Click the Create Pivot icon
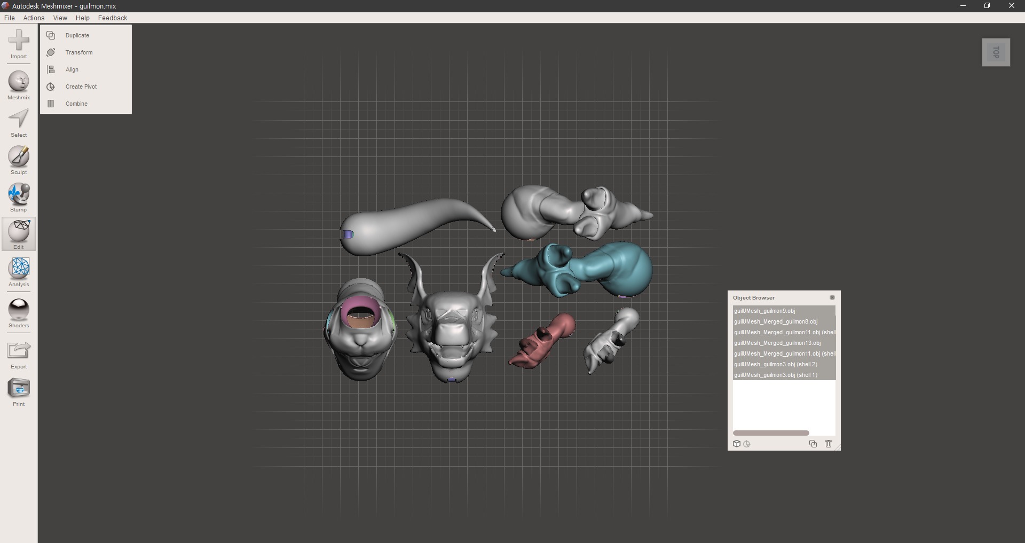This screenshot has width=1025, height=543. [x=51, y=86]
